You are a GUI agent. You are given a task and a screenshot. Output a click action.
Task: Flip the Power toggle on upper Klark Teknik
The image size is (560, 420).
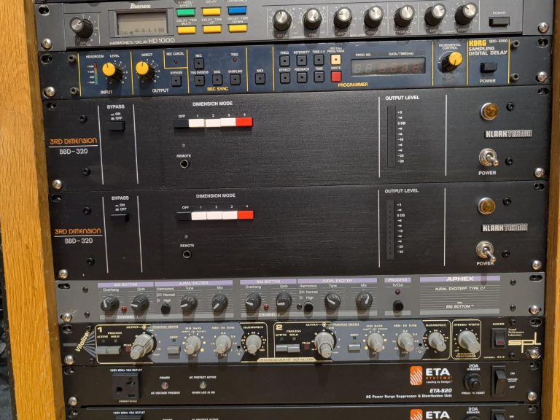(489, 157)
